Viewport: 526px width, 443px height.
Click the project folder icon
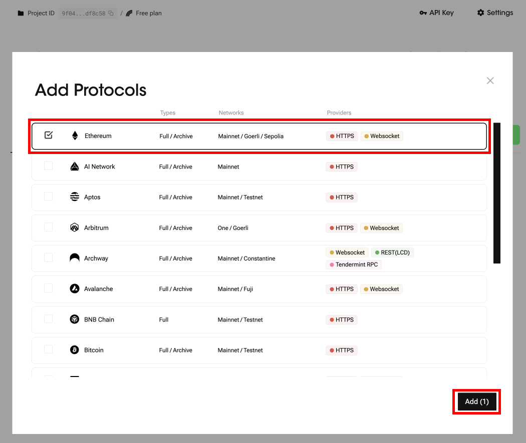pos(21,13)
